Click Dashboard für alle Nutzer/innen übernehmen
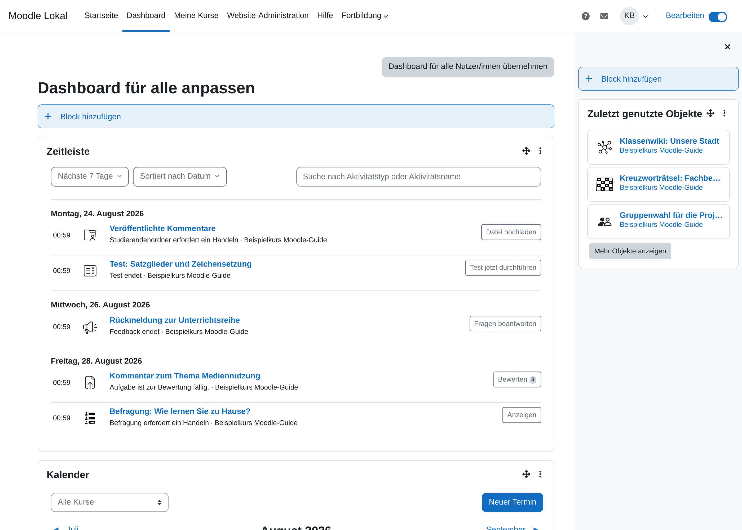742x530 pixels. [467, 67]
